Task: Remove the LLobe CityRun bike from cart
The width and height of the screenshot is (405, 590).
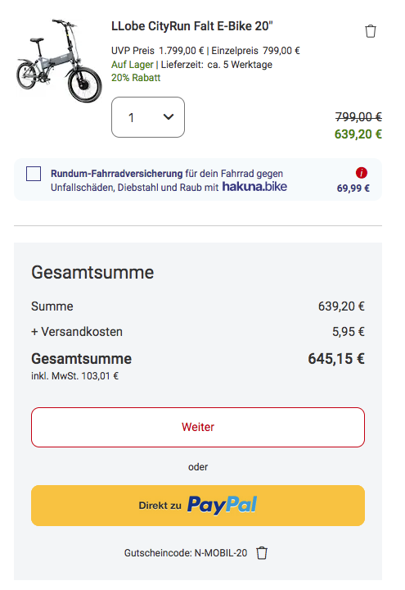Action: tap(371, 31)
